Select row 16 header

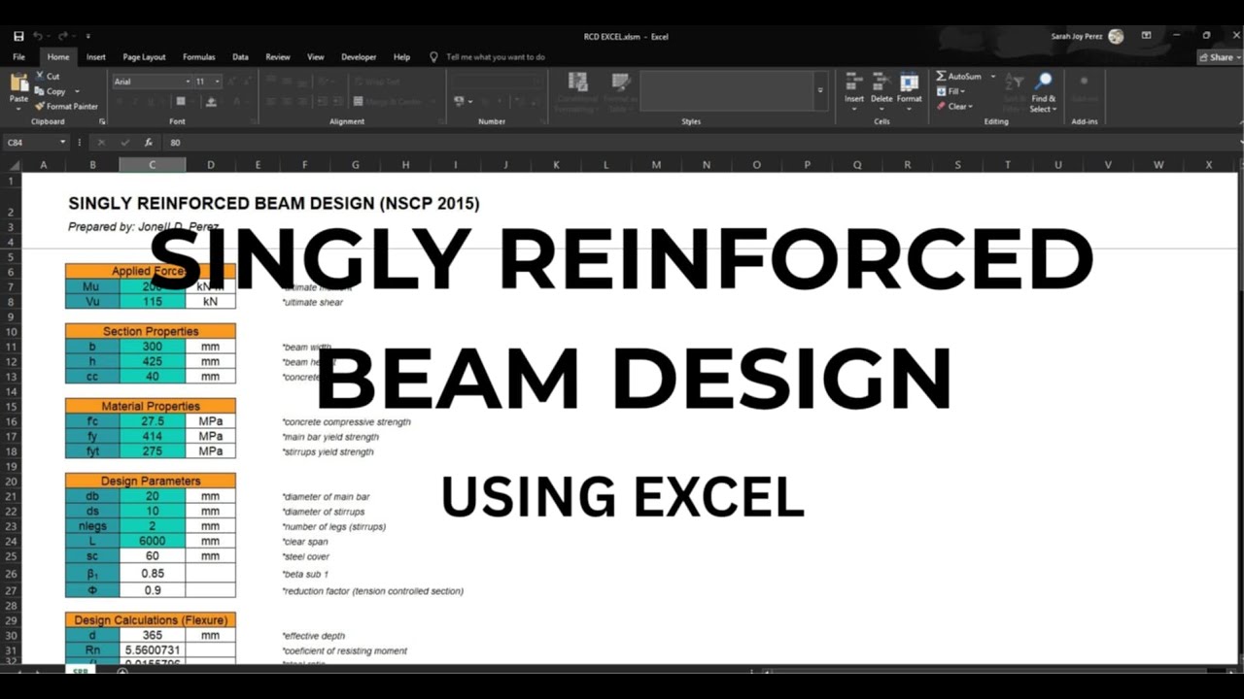12,421
